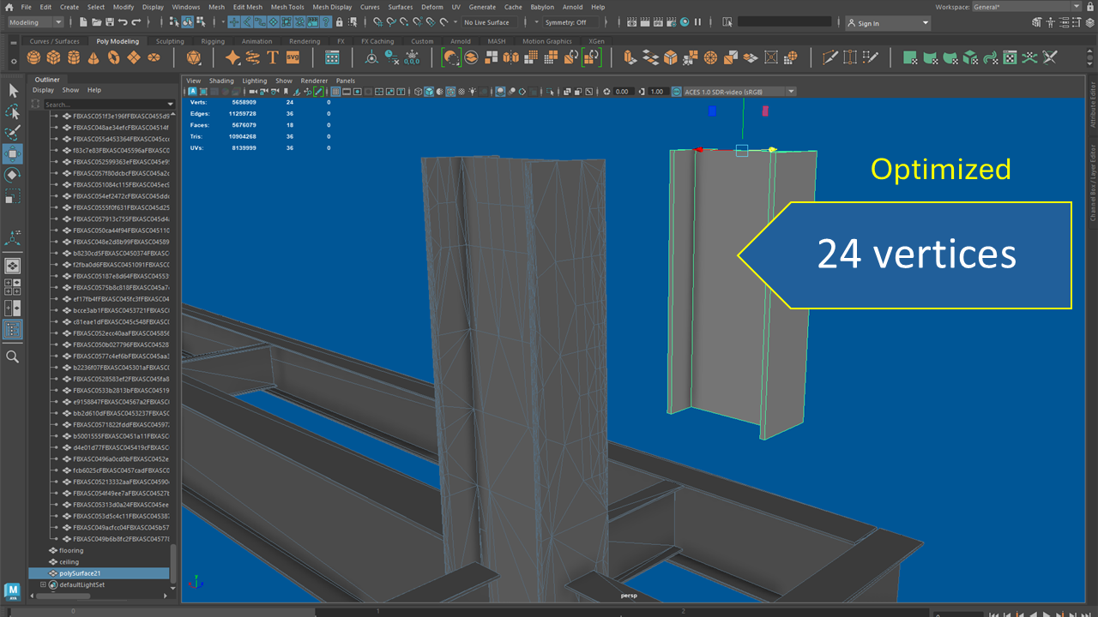Viewport: 1098px width, 617px height.
Task: Click the Sweep Mesh shelf icon
Action: click(253, 57)
